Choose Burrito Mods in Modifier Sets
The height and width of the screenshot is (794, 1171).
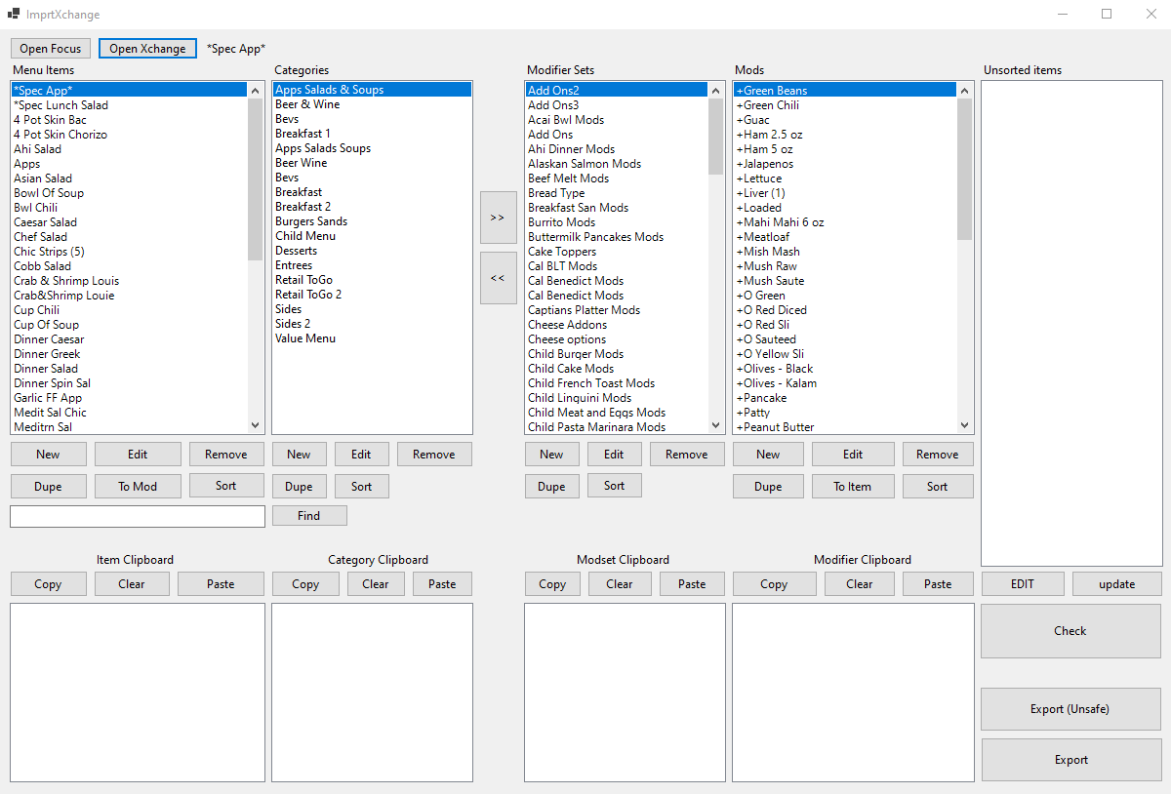(561, 222)
